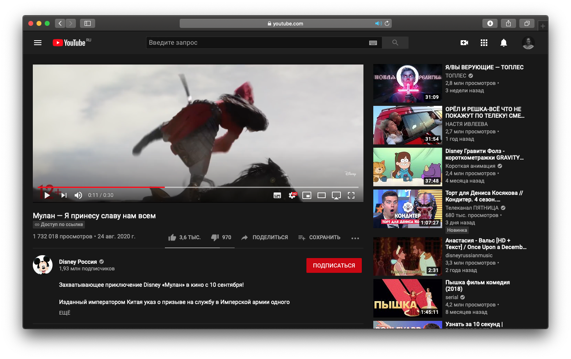Click the youtube.com address bar
571x359 pixels.
(x=285, y=23)
